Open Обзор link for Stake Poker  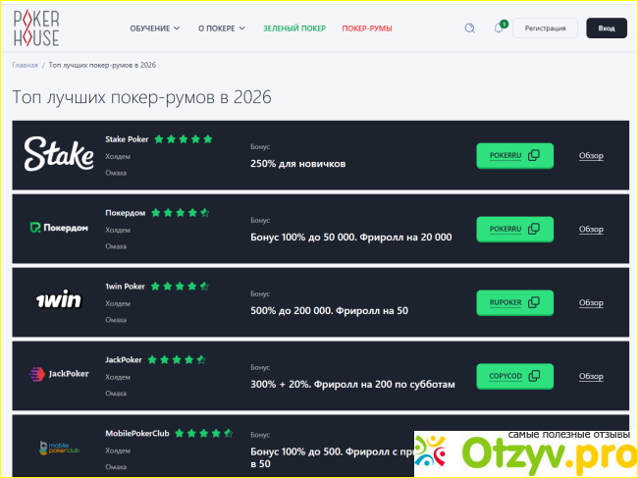591,156
